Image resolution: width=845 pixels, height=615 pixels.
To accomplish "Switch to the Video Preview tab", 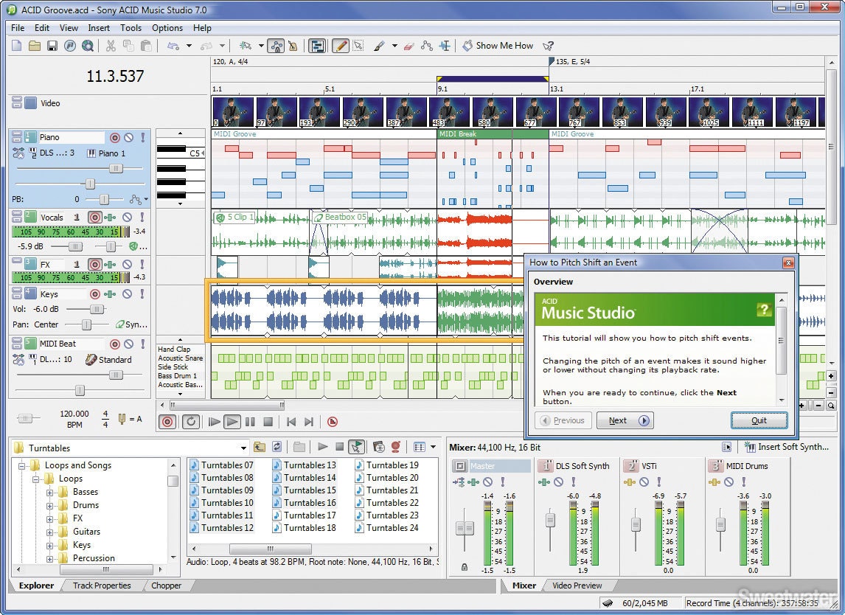I will coord(577,586).
